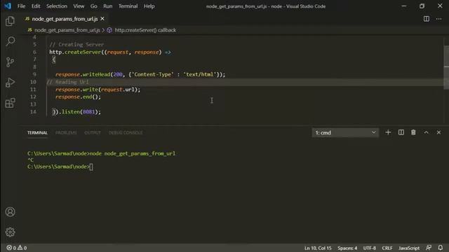Create a new terminal with plus icon
Image resolution: width=449 pixels, height=252 pixels.
(x=388, y=132)
